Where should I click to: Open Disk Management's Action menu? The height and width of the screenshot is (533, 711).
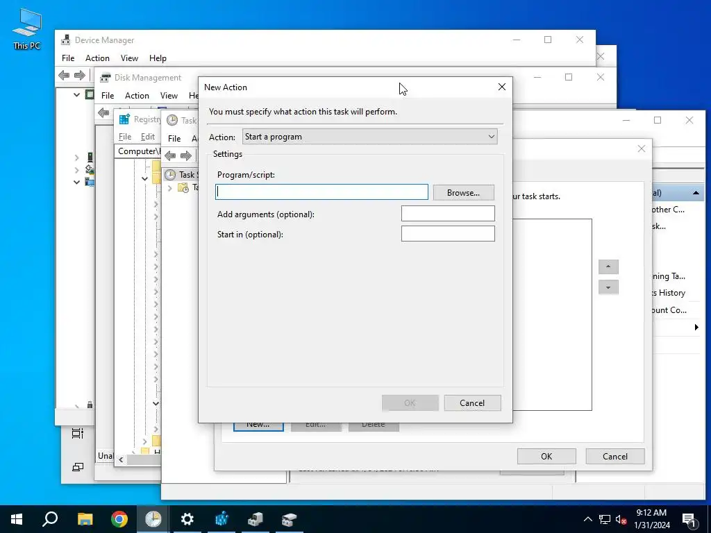tap(137, 96)
